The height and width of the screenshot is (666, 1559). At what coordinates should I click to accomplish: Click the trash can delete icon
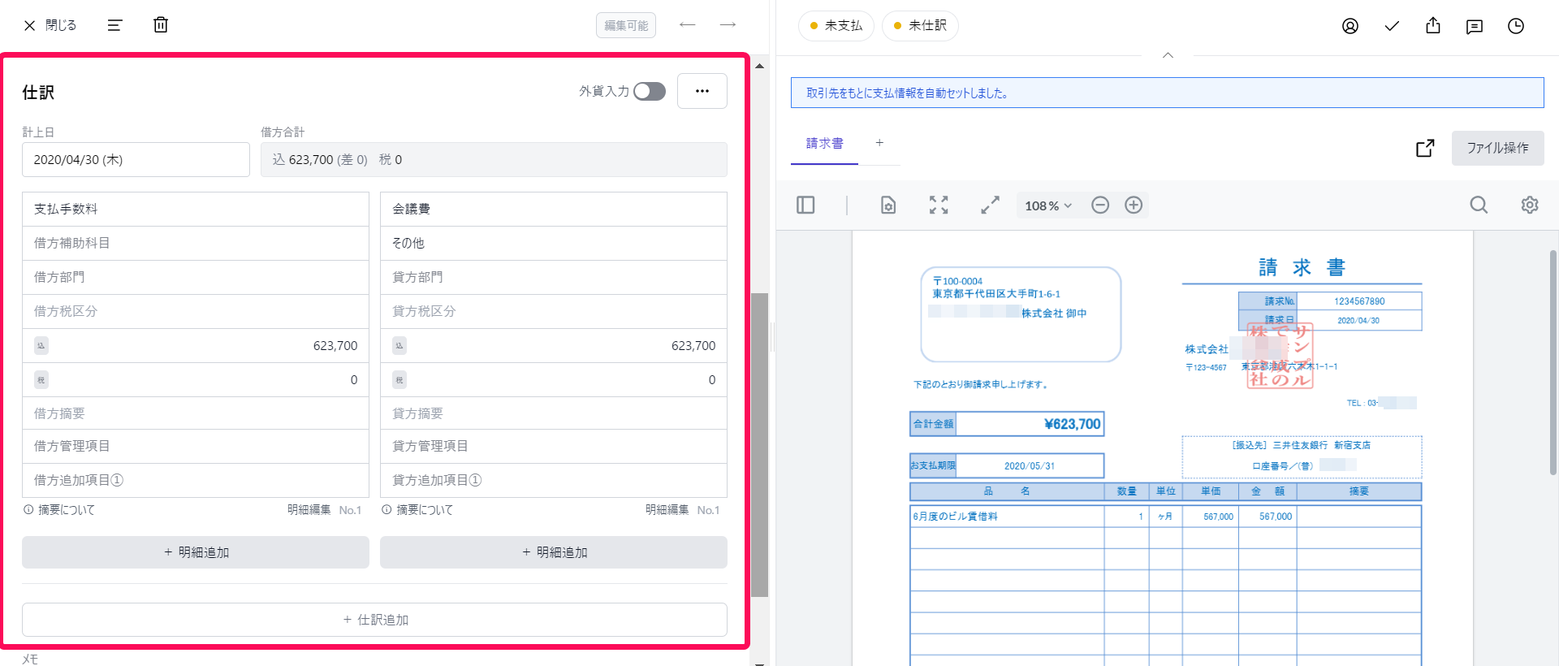pyautogui.click(x=161, y=25)
